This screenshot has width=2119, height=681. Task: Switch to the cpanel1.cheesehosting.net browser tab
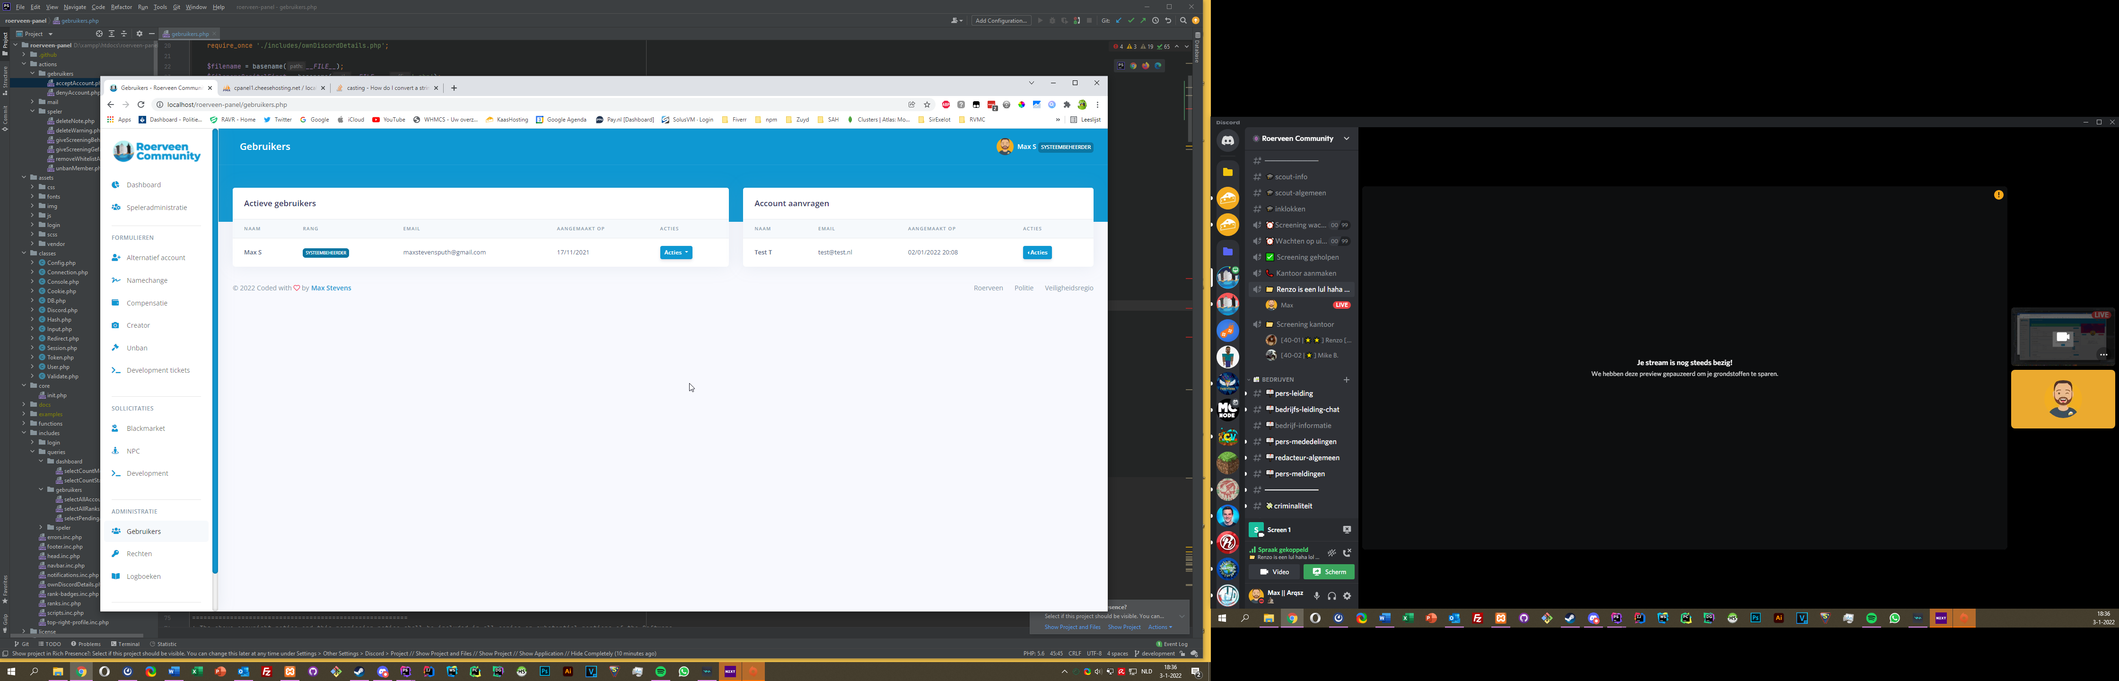tap(274, 87)
